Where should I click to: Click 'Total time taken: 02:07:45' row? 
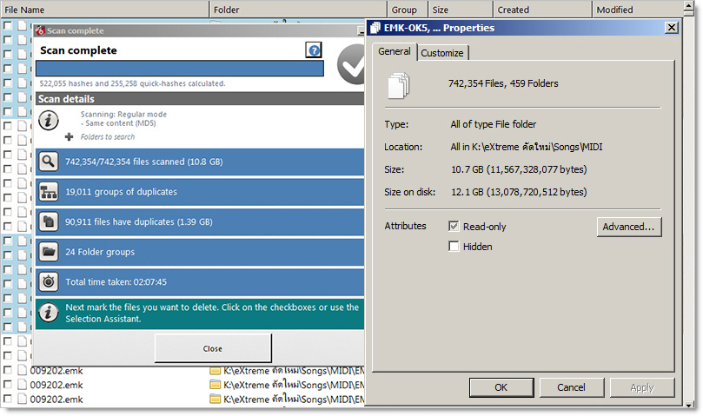[200, 281]
